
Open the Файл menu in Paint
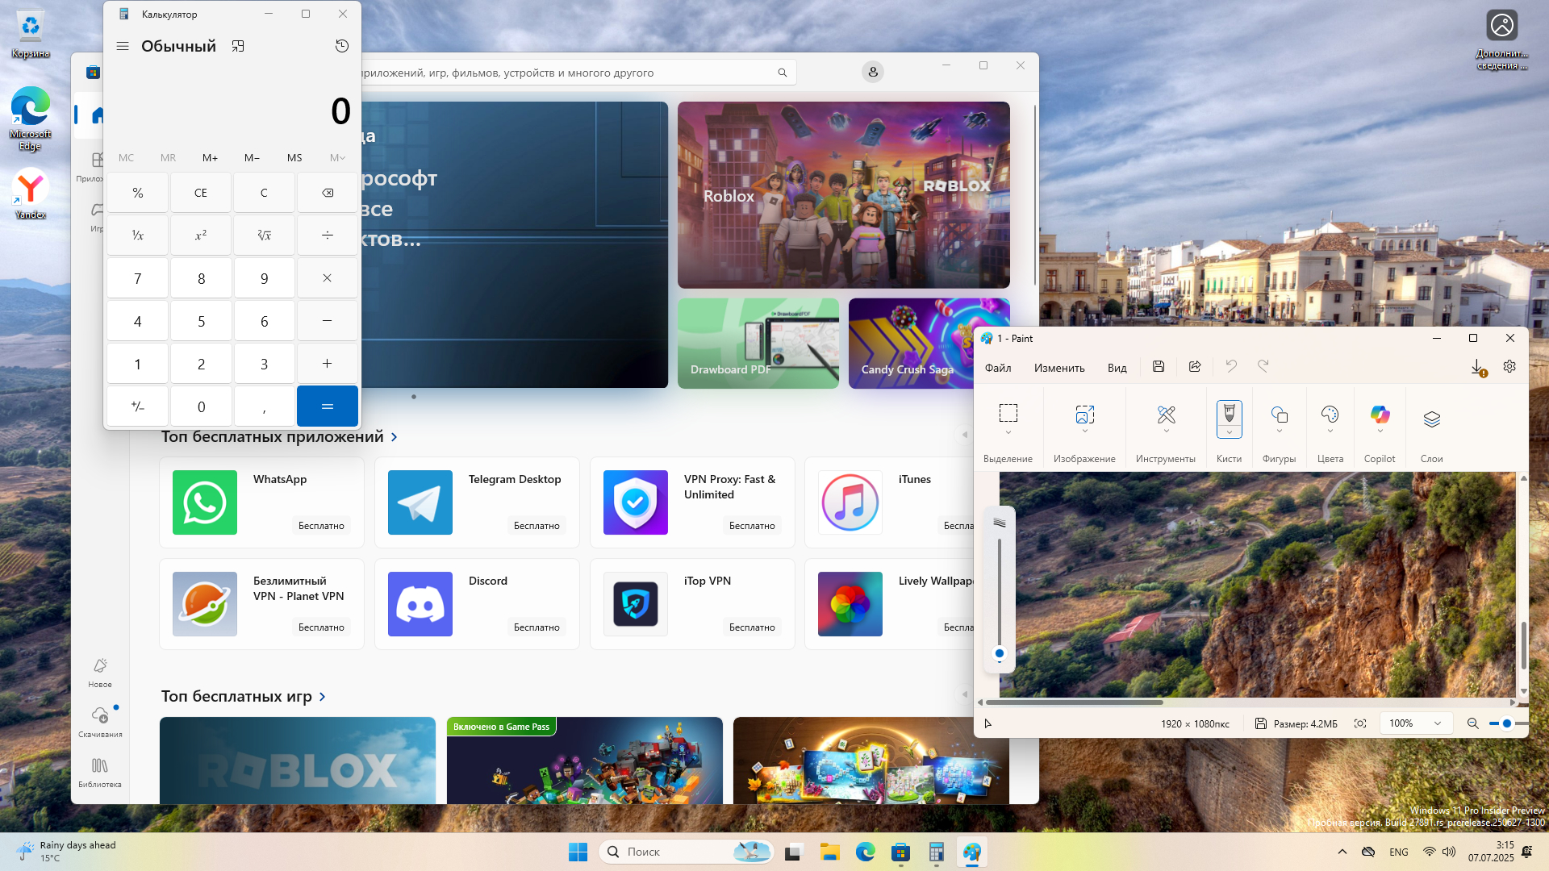998,368
